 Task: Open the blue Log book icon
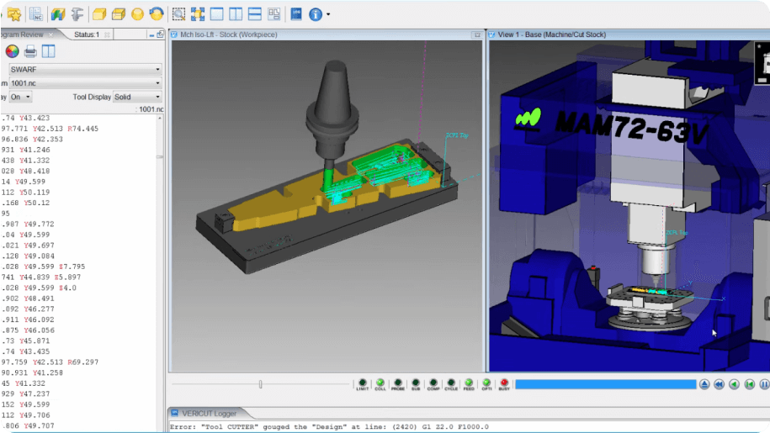295,13
